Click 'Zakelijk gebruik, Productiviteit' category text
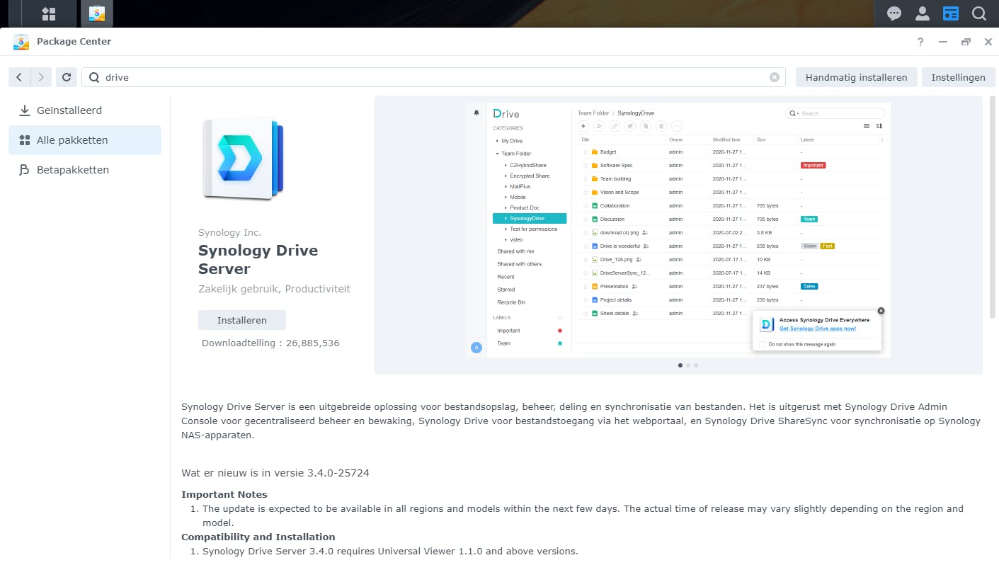 [x=274, y=289]
